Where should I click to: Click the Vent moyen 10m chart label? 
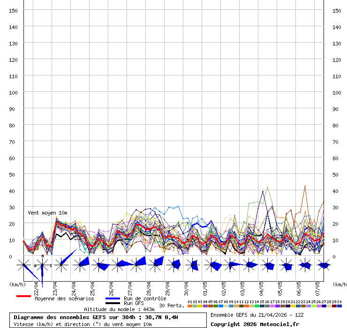(47, 213)
